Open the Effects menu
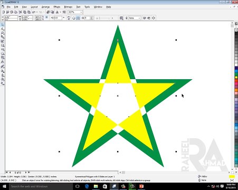Screen dimensions: 238x190 57,7
